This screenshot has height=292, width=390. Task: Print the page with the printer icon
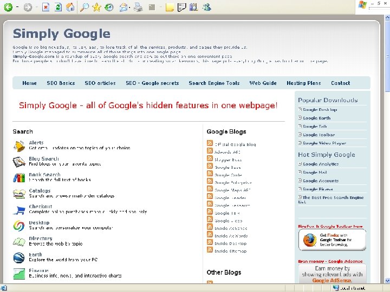pos(138,8)
